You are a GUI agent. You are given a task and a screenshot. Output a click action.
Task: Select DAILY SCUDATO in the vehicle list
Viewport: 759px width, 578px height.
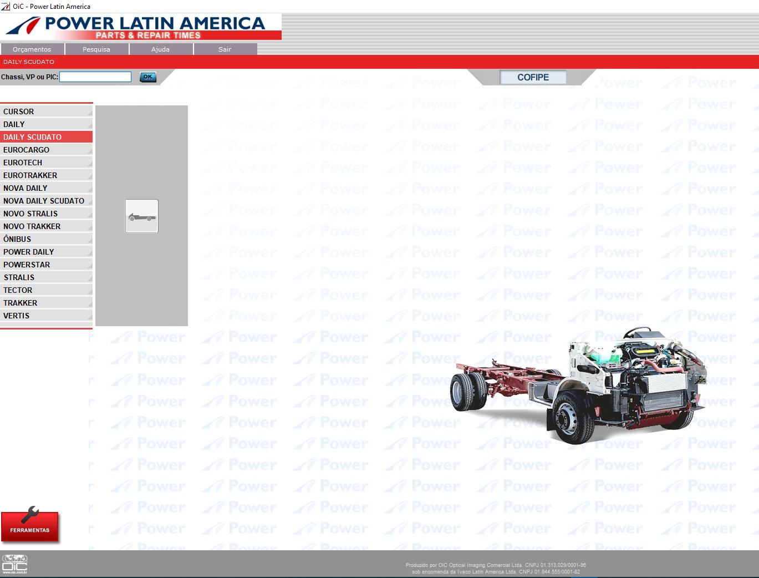47,137
